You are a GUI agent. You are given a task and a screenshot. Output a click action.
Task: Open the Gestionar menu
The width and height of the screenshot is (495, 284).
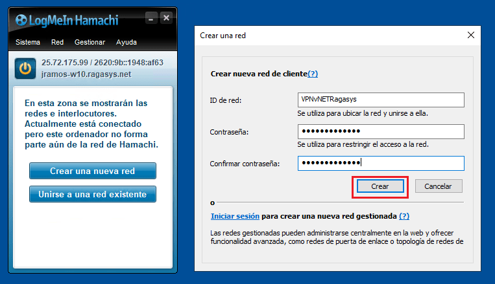[x=90, y=42]
